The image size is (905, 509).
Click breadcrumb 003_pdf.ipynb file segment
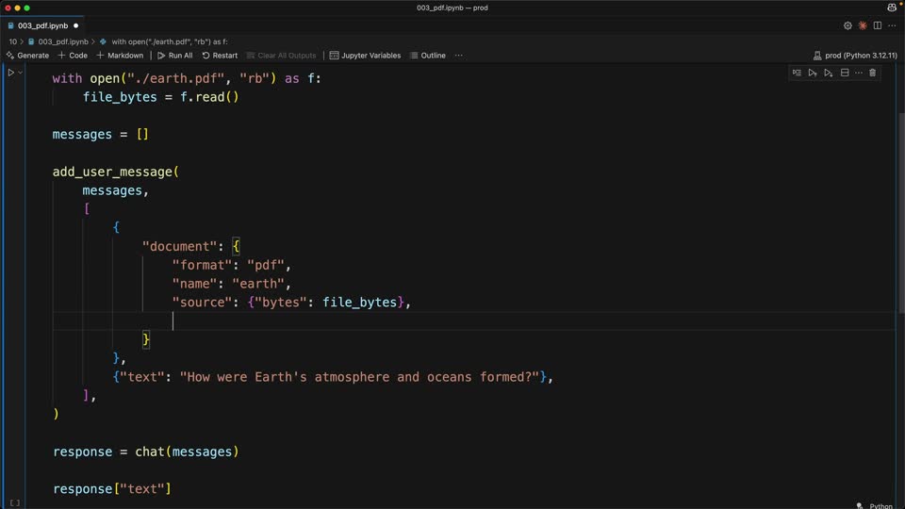tap(58, 41)
